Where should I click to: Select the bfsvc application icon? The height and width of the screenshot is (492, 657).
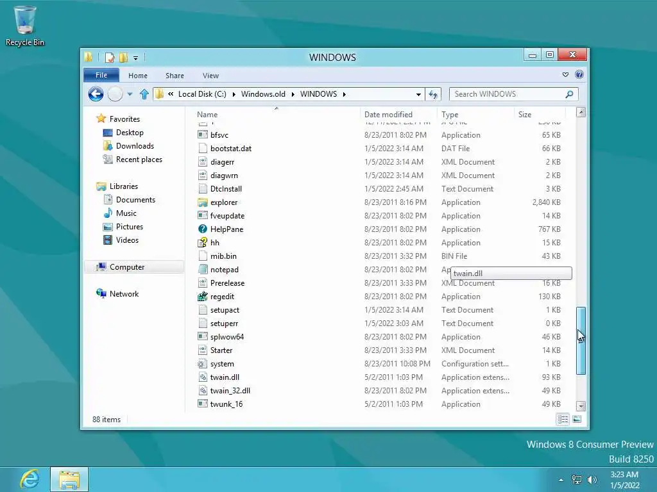[x=203, y=135]
